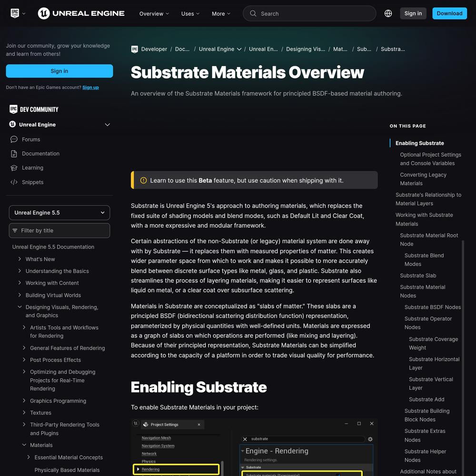Focus the Search input field

(x=309, y=13)
